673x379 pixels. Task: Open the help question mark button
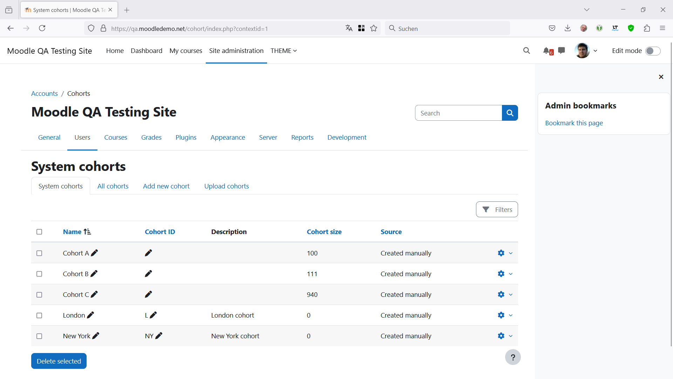coord(513,357)
